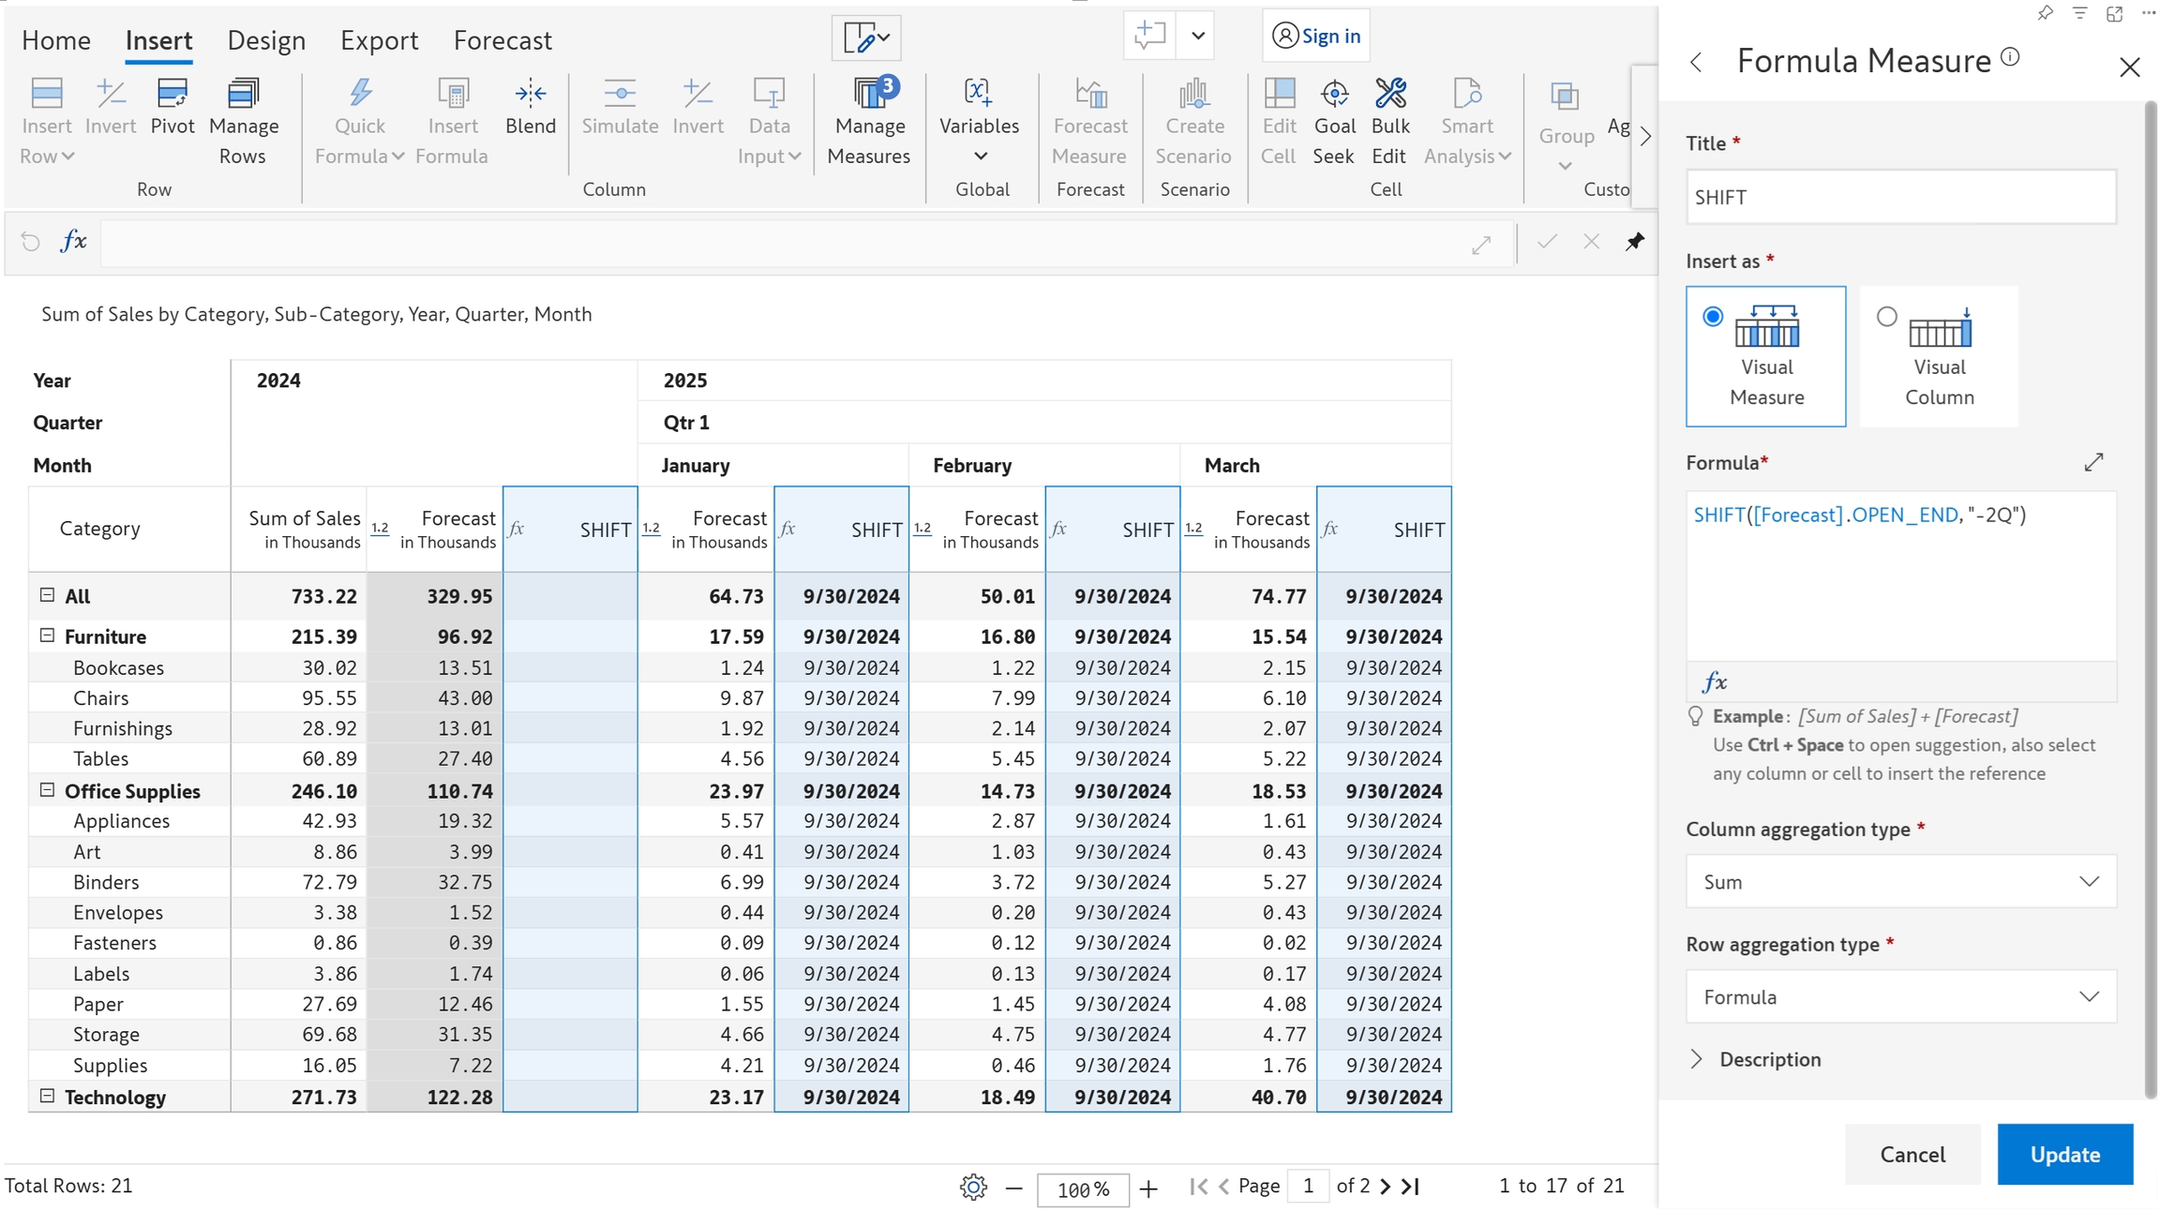Open the table settings gear icon
2160x1211 pixels.
pos(973,1188)
